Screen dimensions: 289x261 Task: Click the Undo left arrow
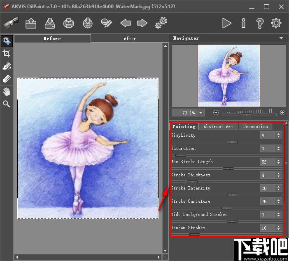tap(126, 23)
